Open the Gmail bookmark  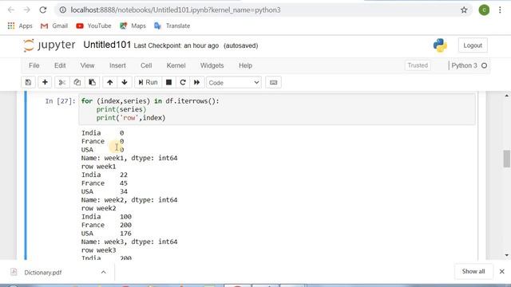coord(54,26)
